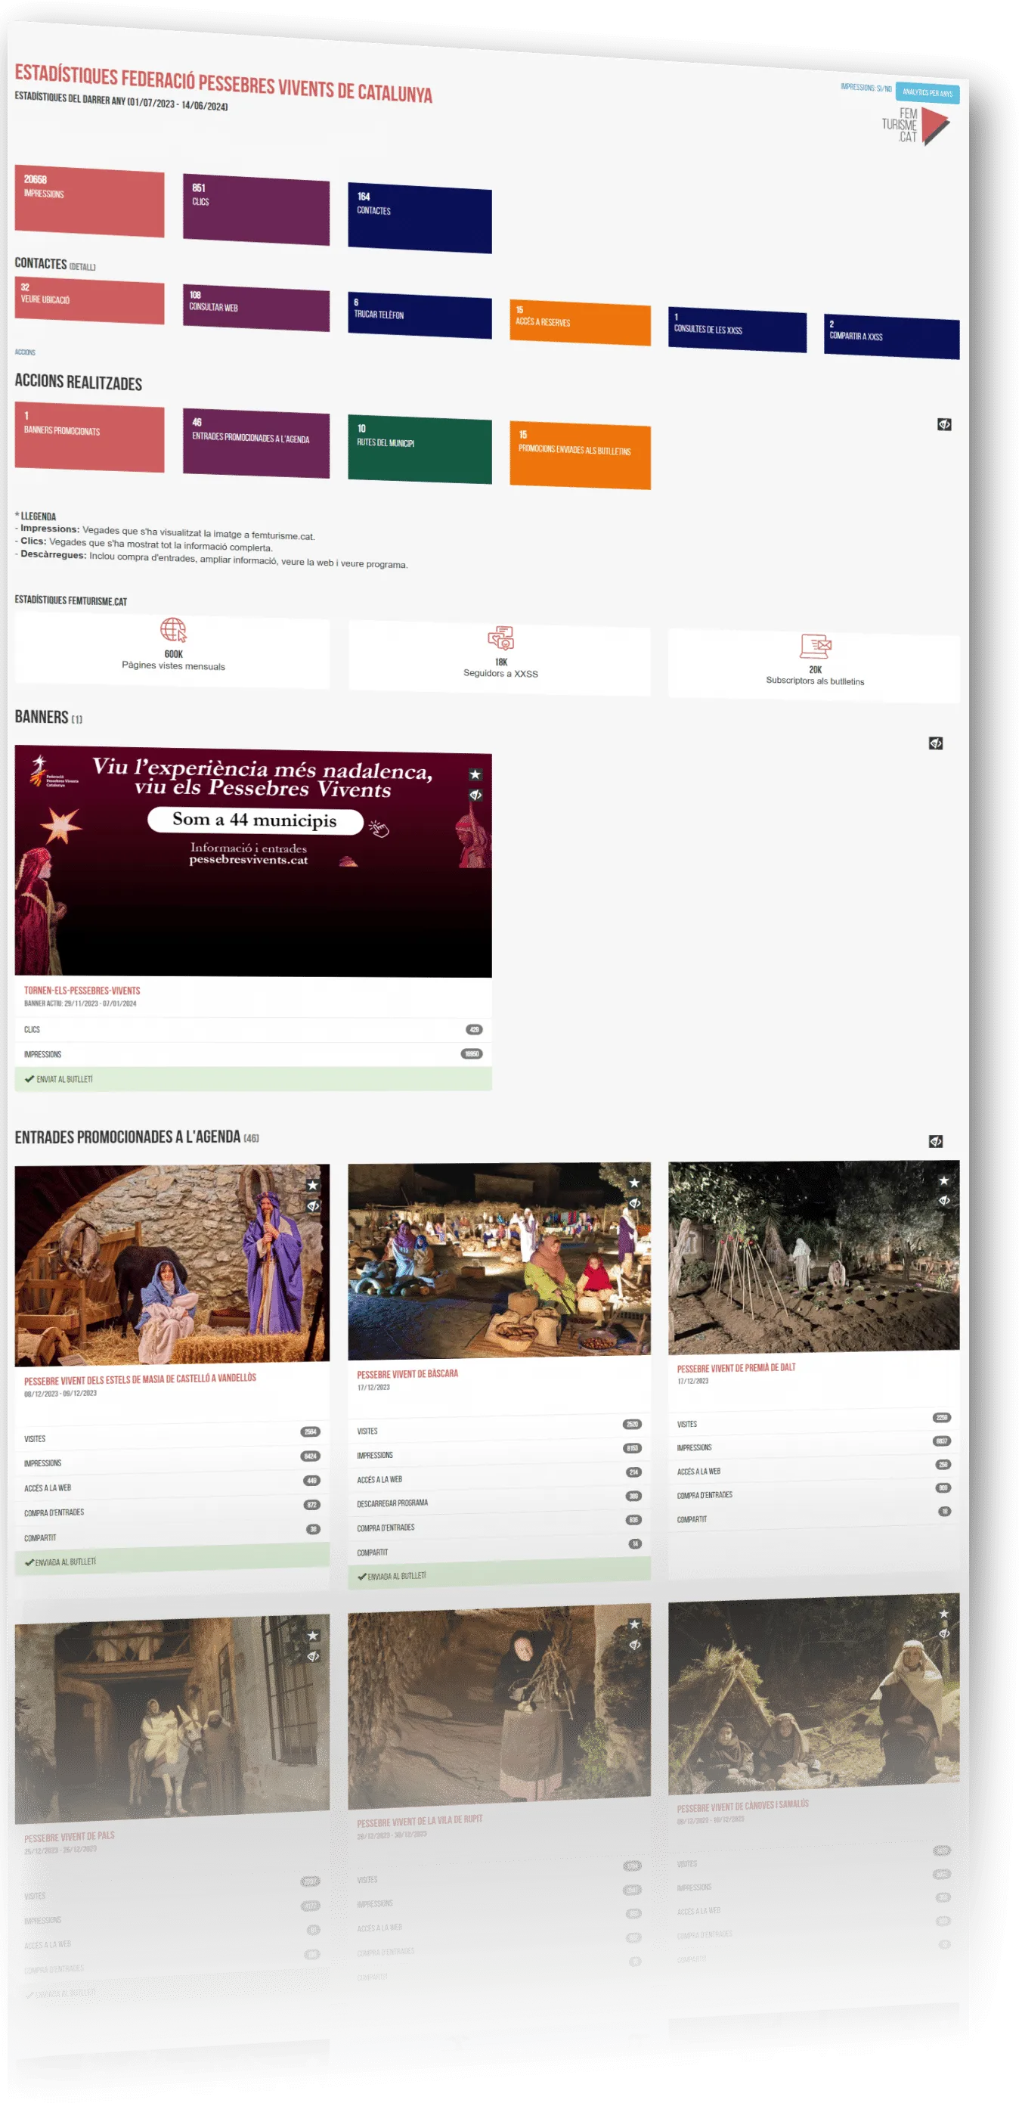Open the Castelló a Vandellòs nativity photo

172,1264
